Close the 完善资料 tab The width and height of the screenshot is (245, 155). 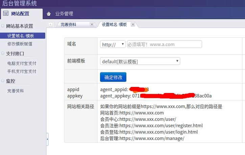click(92, 25)
